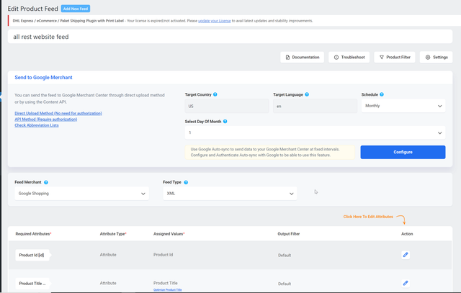Open API Method (Require authorization) link
This screenshot has width=461, height=293.
(x=46, y=119)
